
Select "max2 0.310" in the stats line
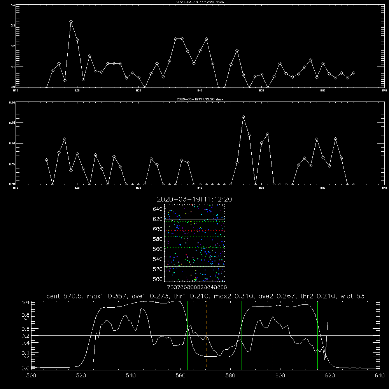click(234, 296)
